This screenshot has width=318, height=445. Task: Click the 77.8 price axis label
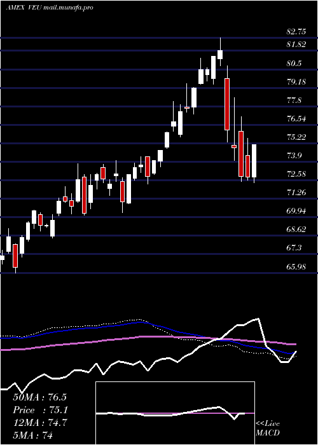click(294, 100)
